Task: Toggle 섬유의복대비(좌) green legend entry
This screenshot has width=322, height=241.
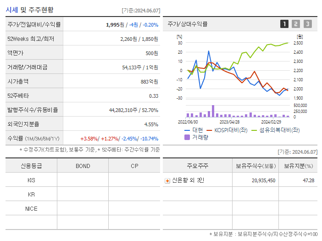Action: click(276, 130)
